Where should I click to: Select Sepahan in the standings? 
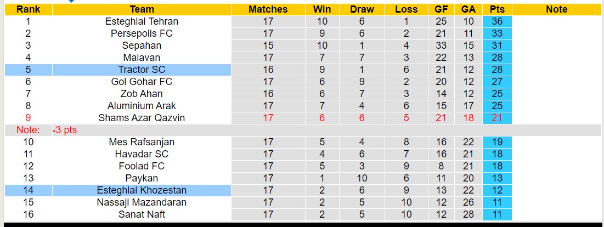pos(142,46)
